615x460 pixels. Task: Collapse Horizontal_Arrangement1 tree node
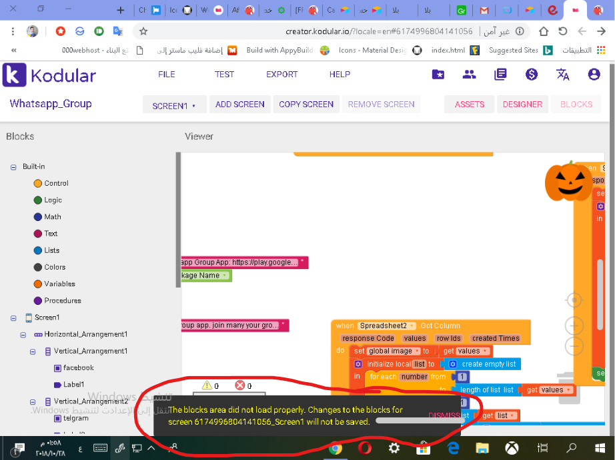coord(23,335)
